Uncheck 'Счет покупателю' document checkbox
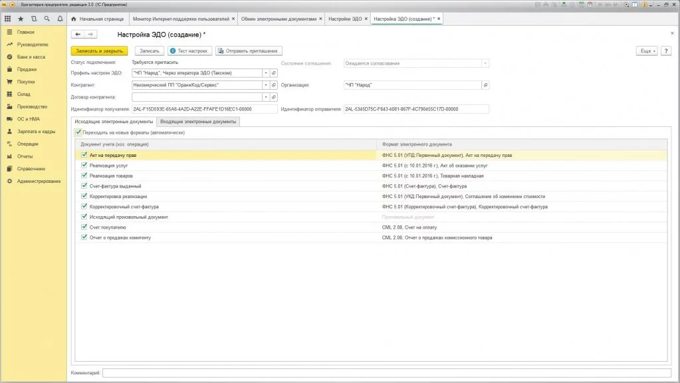 [x=84, y=227]
